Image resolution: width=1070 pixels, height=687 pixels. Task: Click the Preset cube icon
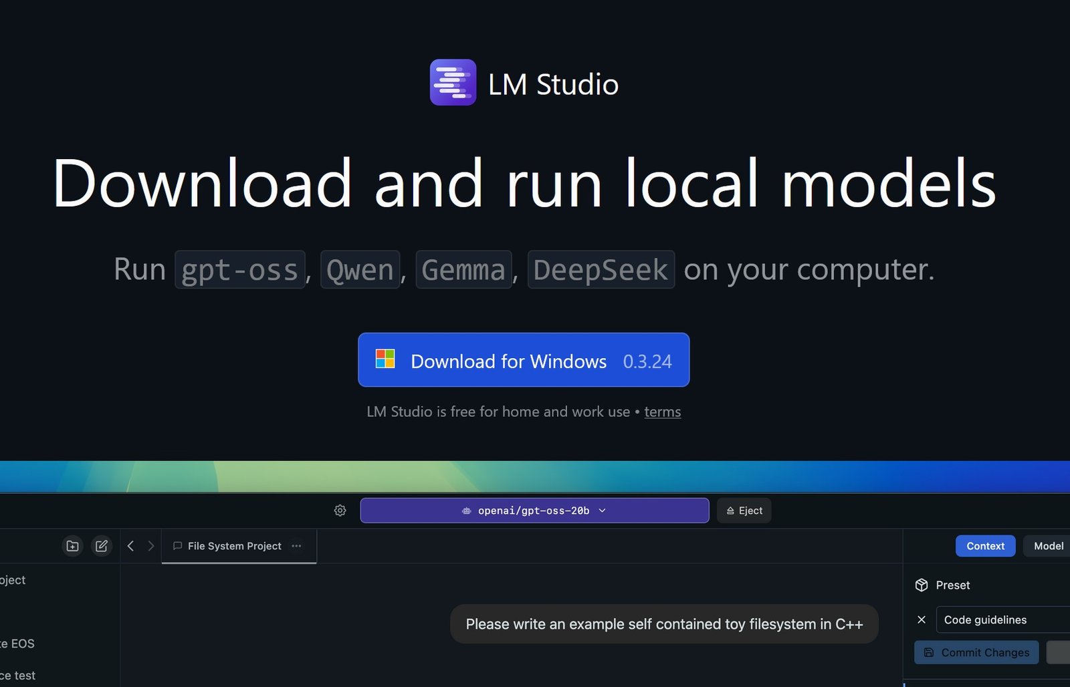(x=921, y=585)
